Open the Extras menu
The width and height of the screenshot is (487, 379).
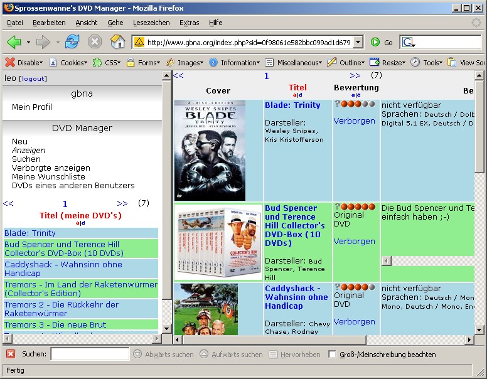coord(189,23)
